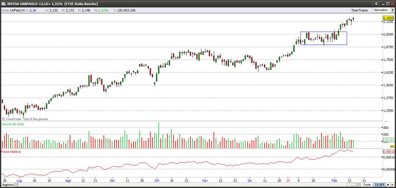Click the minus zoom-out button
Image resolution: width=396 pixels, height=188 pixels.
pyautogui.click(x=393, y=185)
